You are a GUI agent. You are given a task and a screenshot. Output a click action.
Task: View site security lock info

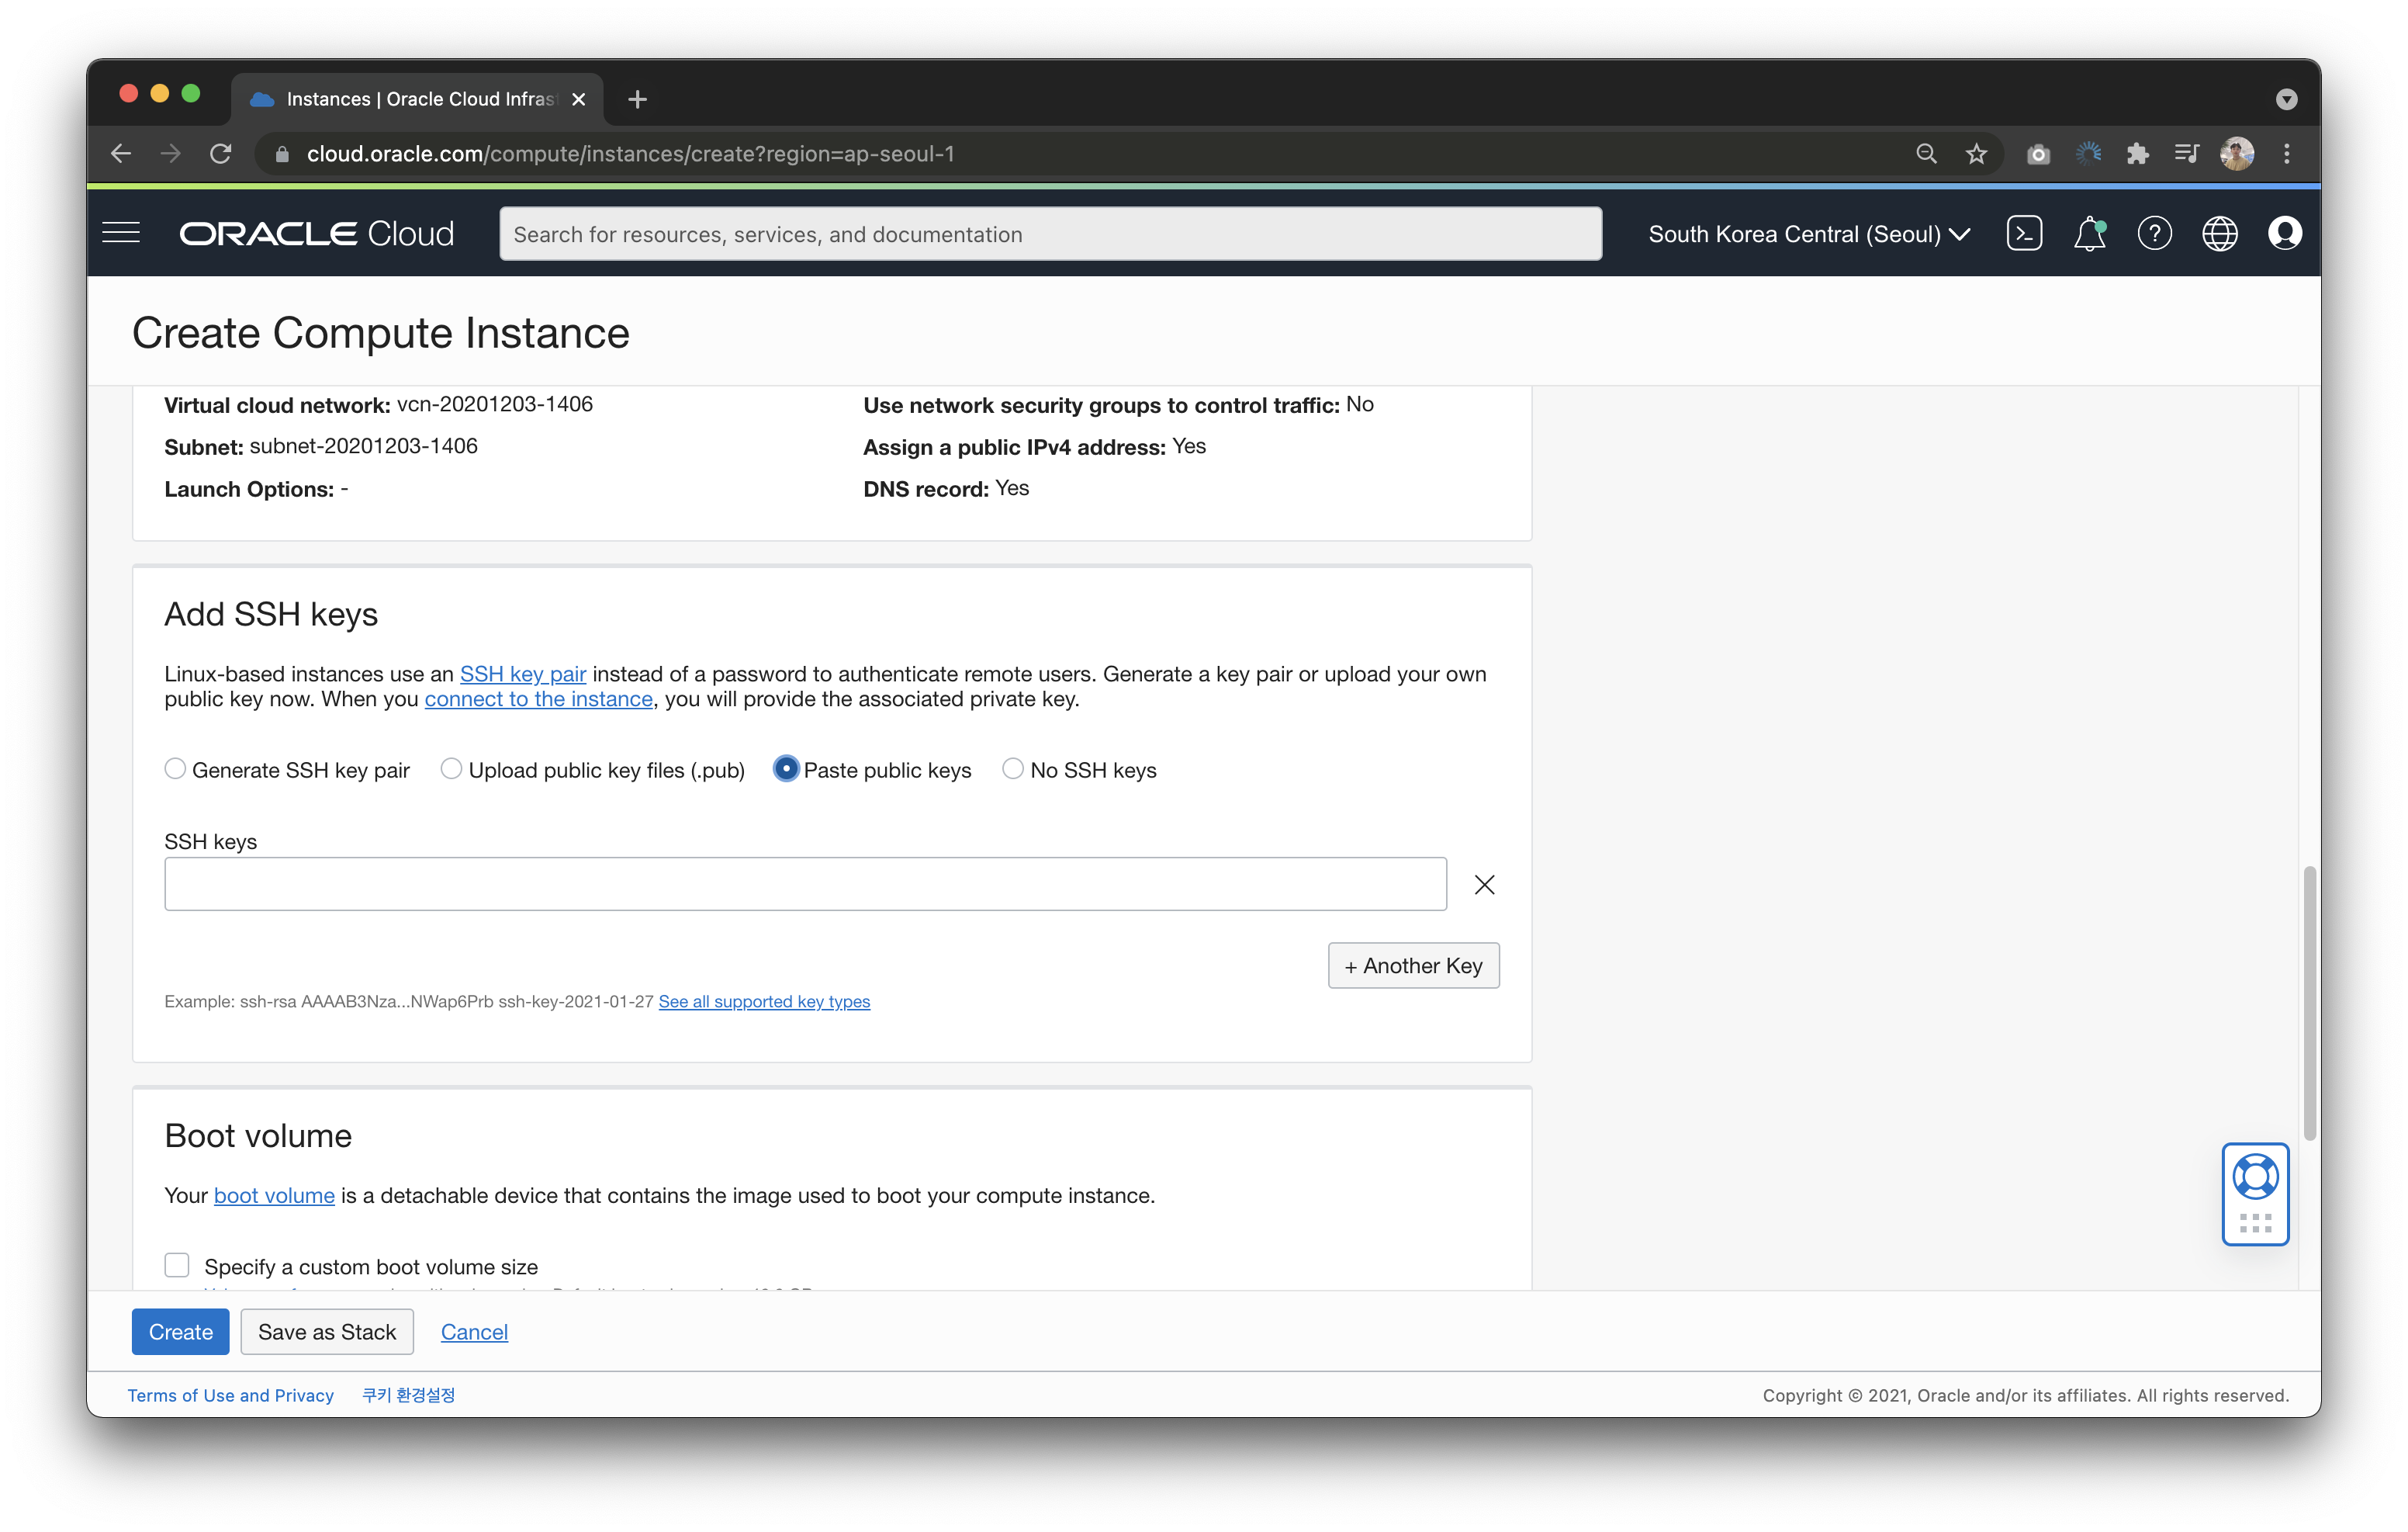click(x=282, y=154)
